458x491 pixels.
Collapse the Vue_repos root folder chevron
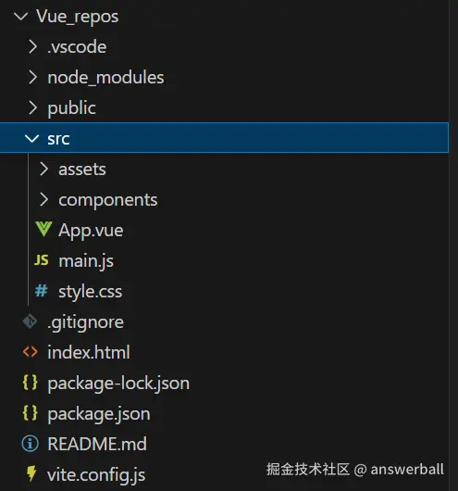pos(21,17)
